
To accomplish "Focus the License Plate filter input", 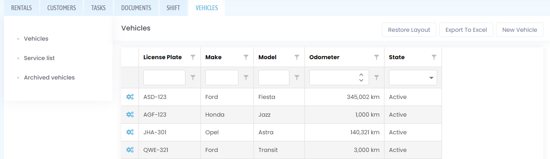I will click(x=164, y=77).
